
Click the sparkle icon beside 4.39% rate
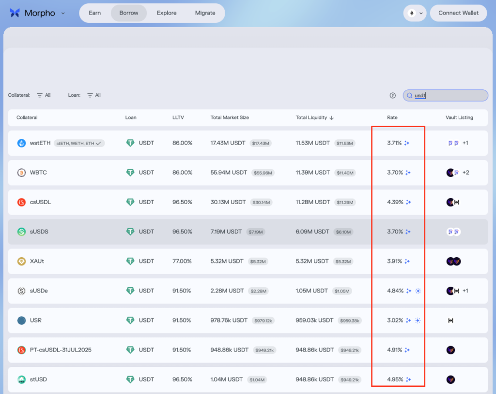pyautogui.click(x=408, y=202)
